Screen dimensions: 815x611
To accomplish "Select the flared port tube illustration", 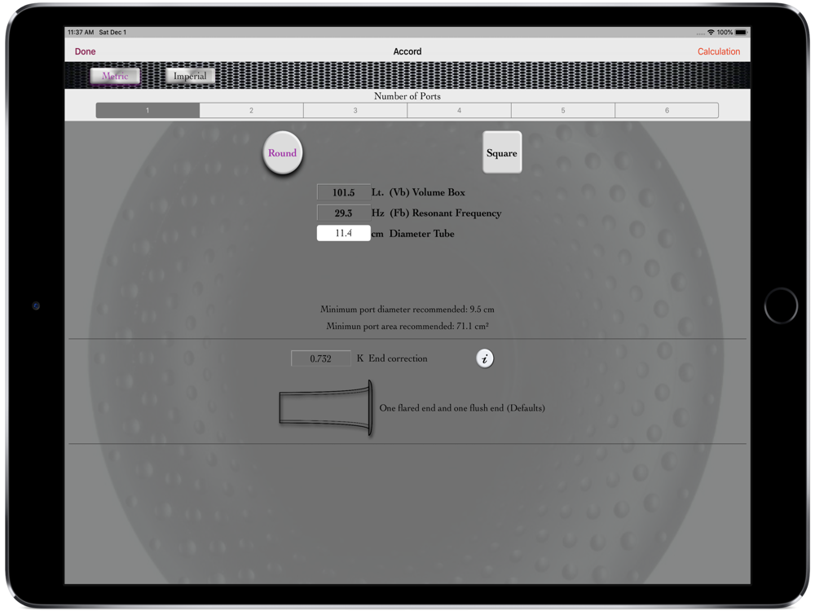I will pos(326,408).
